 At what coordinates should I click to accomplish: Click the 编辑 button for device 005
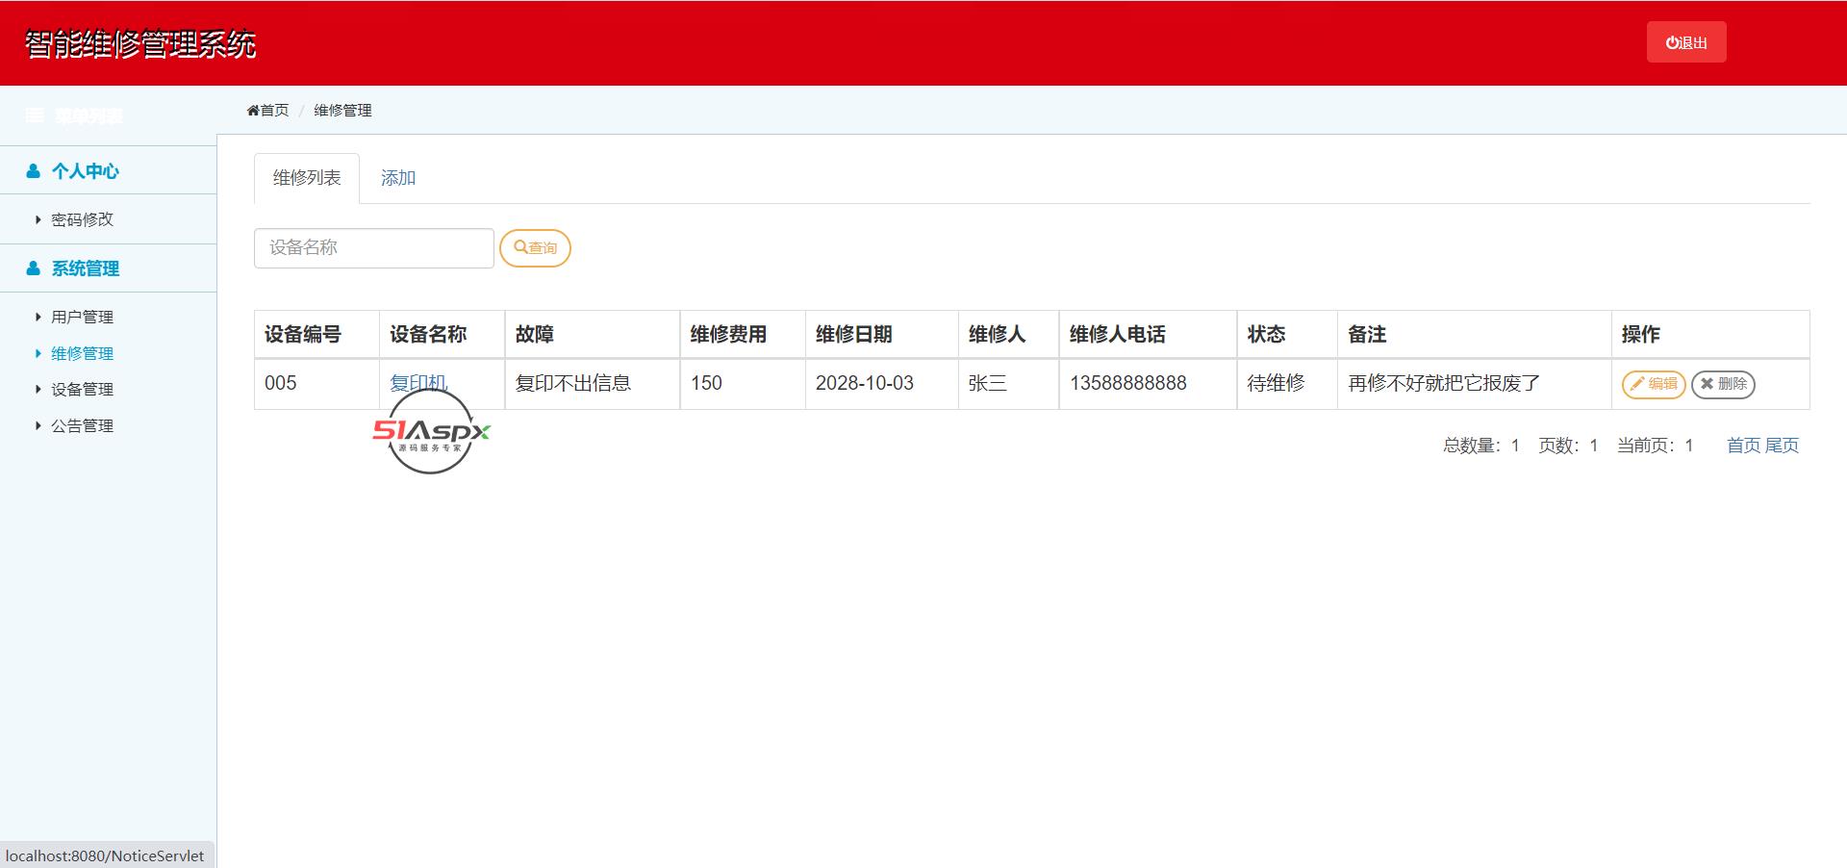click(x=1654, y=384)
